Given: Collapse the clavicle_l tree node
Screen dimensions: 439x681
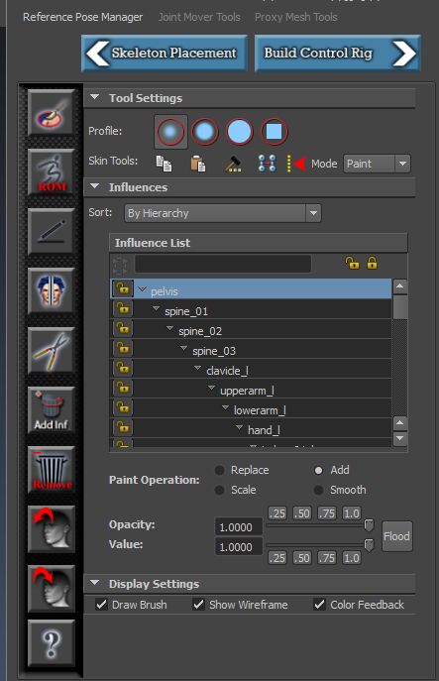Looking at the screenshot, I should point(197,369).
